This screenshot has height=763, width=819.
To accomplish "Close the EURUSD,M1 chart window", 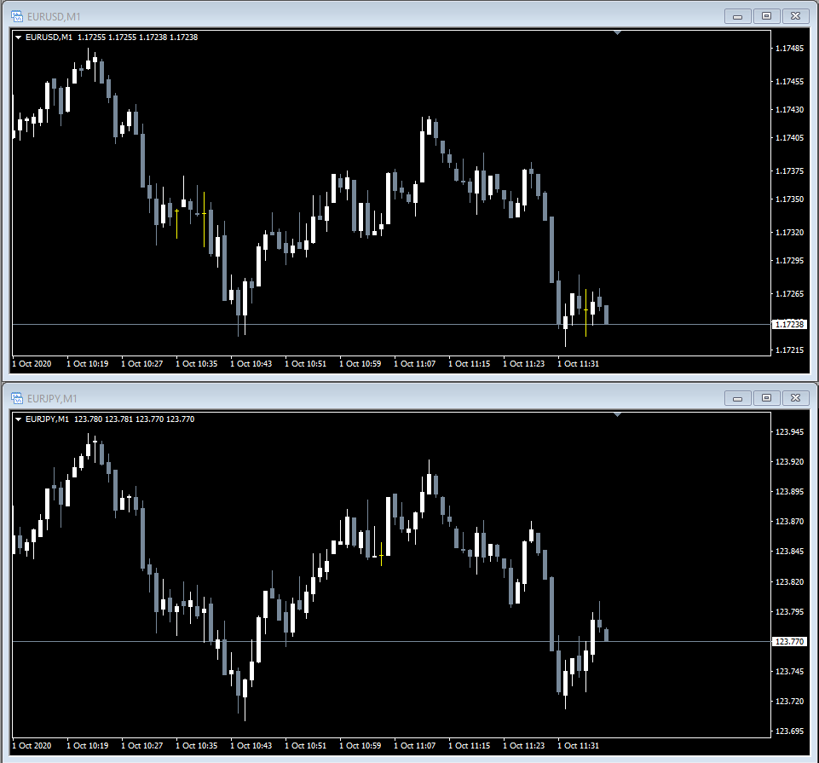I will coord(795,16).
